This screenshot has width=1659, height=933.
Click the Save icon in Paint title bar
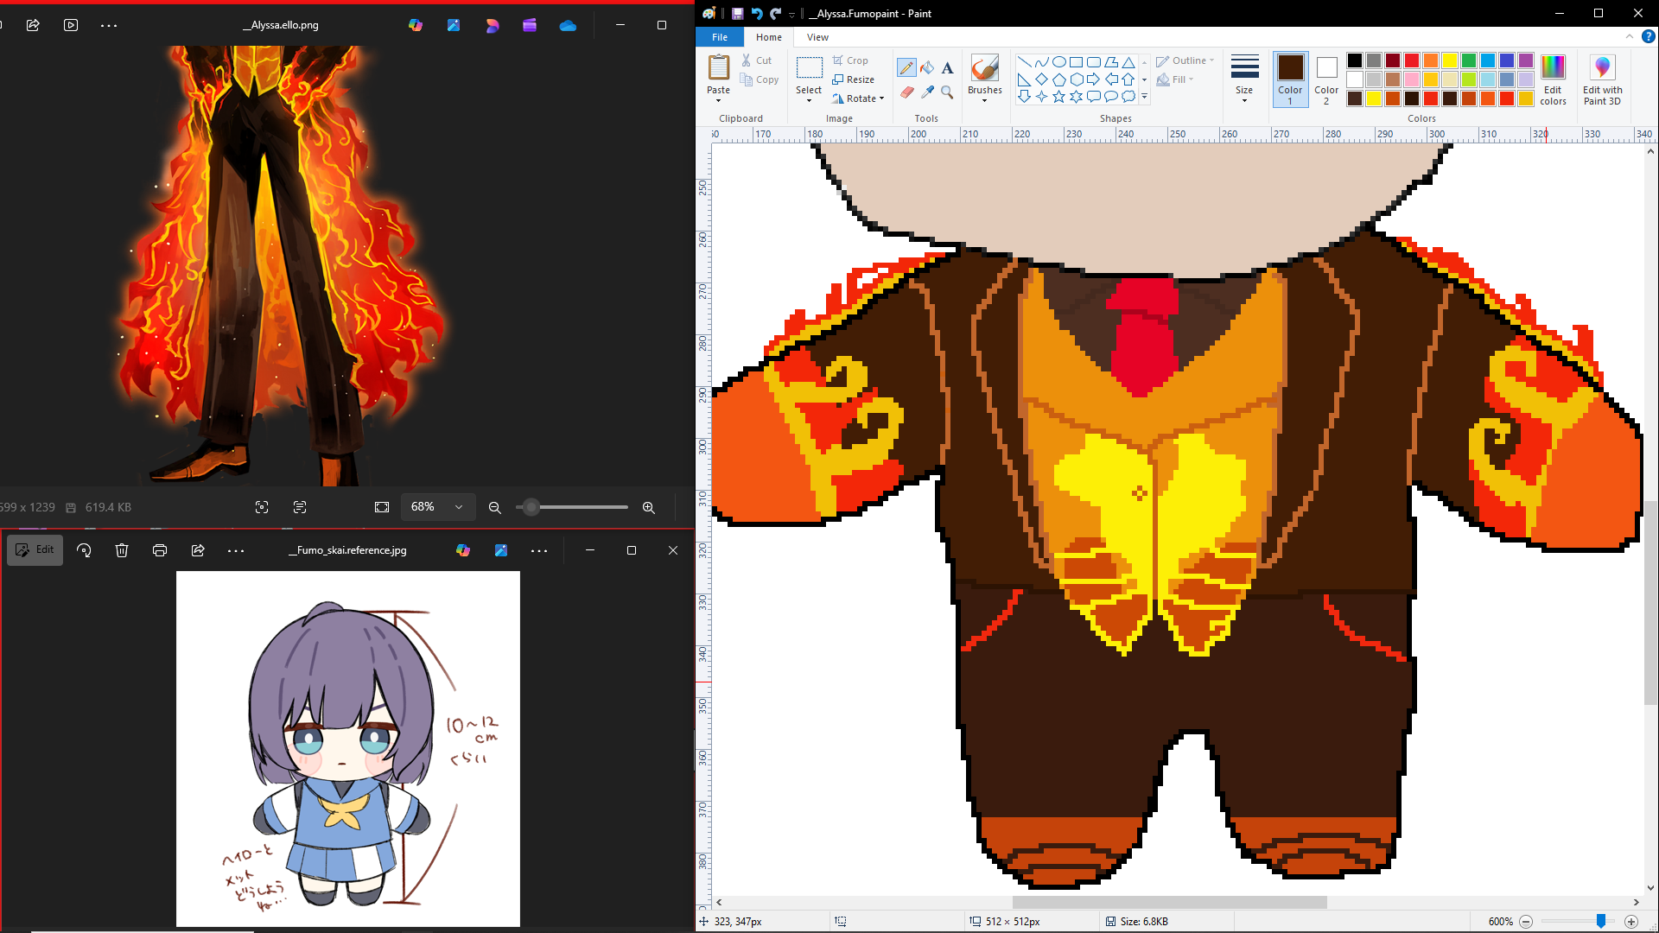737,13
